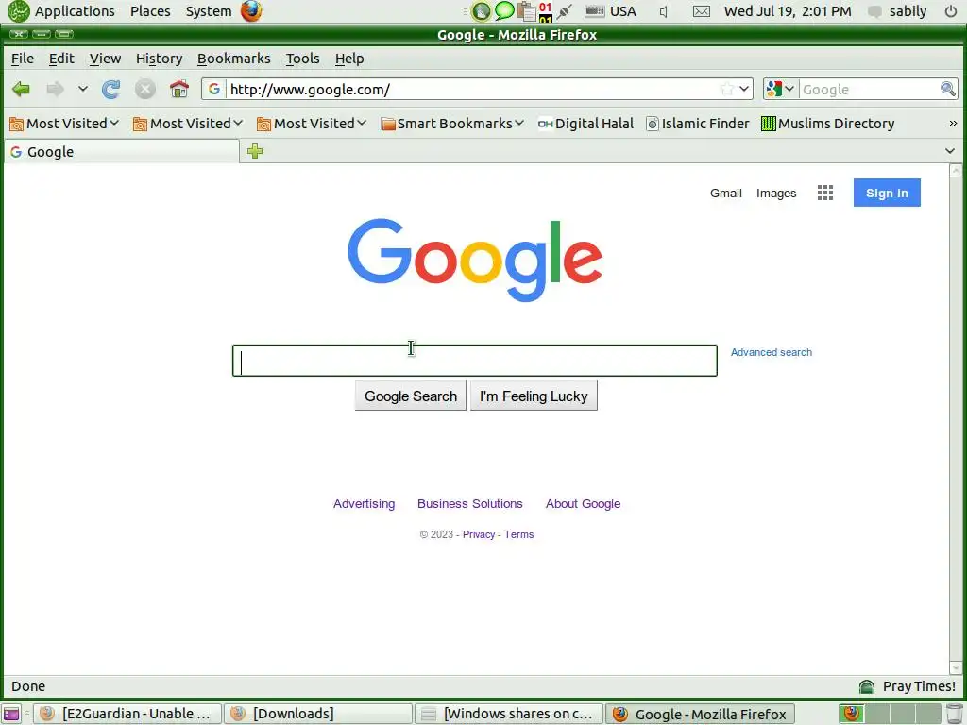This screenshot has width=967, height=725.
Task: Expand the Smart Bookmarks folder
Action: click(x=452, y=124)
